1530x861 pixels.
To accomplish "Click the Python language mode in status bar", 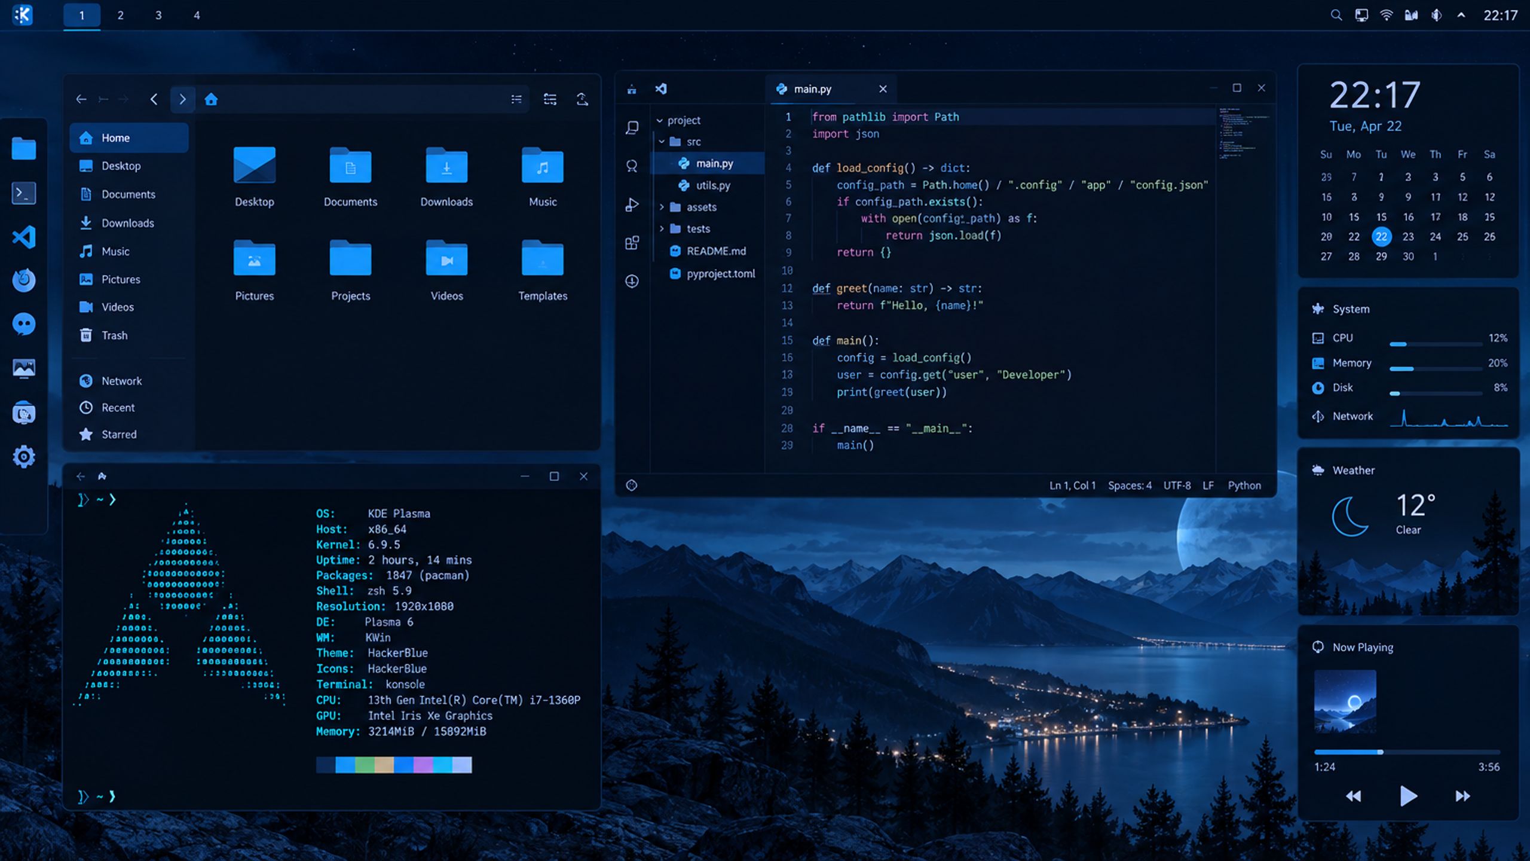I will click(x=1244, y=486).
